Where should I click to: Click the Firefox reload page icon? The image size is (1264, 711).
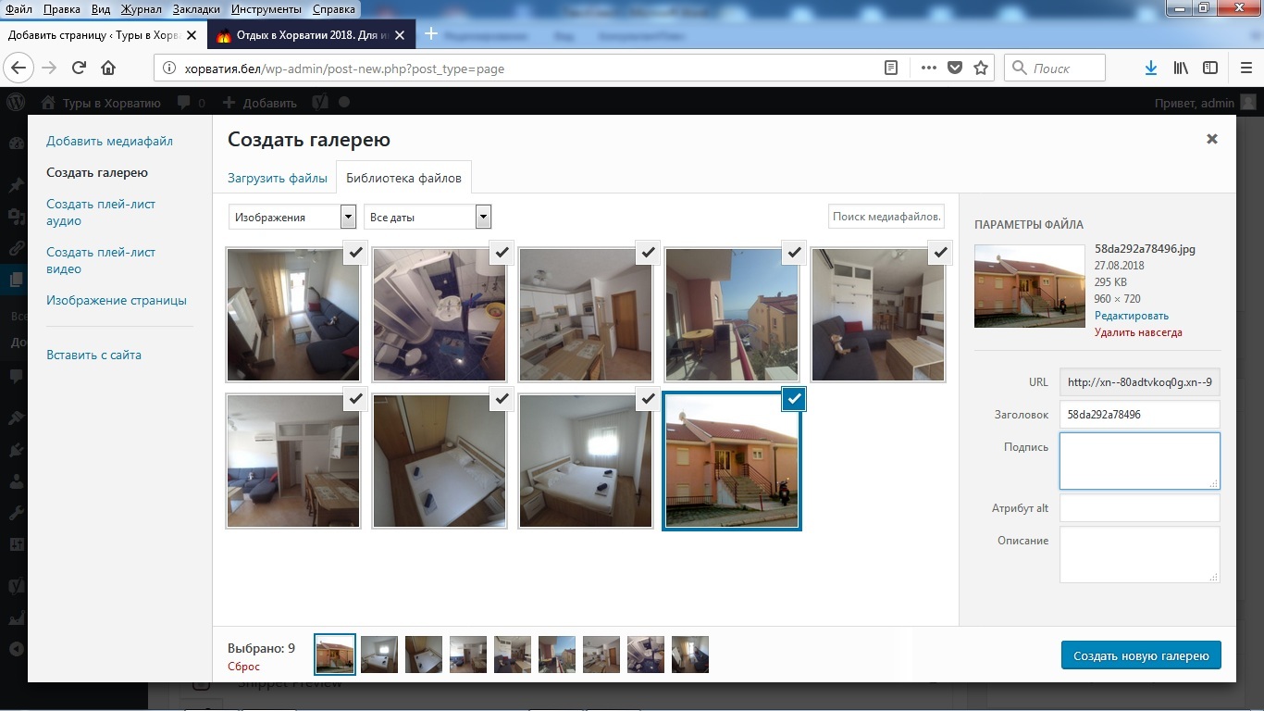coord(79,68)
